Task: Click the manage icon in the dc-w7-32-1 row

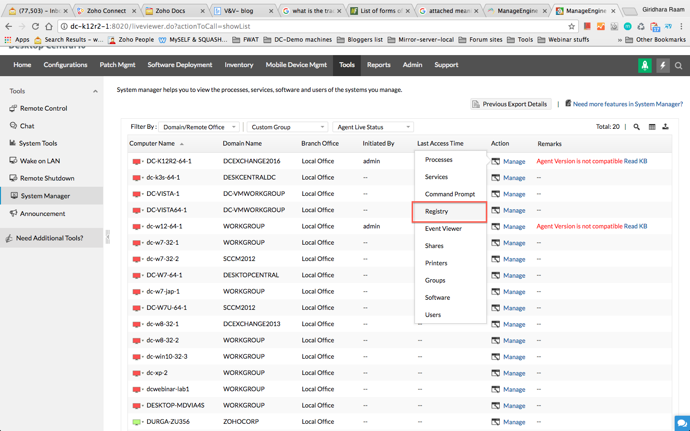Action: tap(495, 243)
